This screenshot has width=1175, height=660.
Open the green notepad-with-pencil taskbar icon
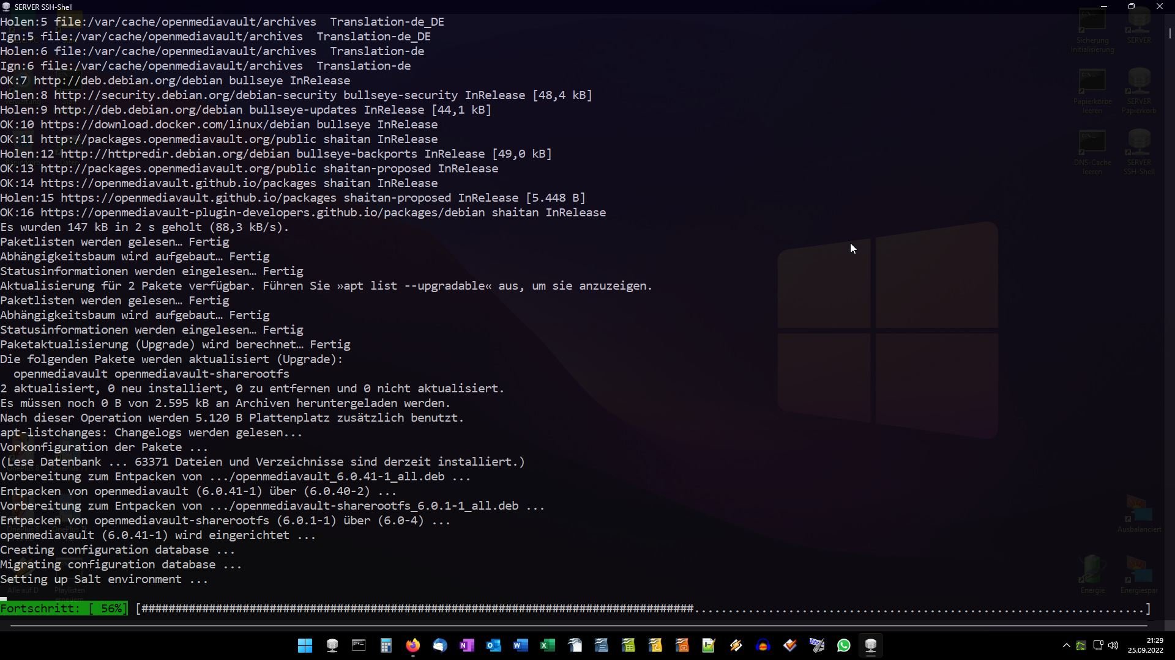tap(709, 645)
